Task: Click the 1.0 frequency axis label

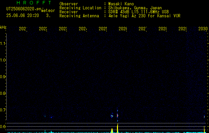Action: point(3,60)
